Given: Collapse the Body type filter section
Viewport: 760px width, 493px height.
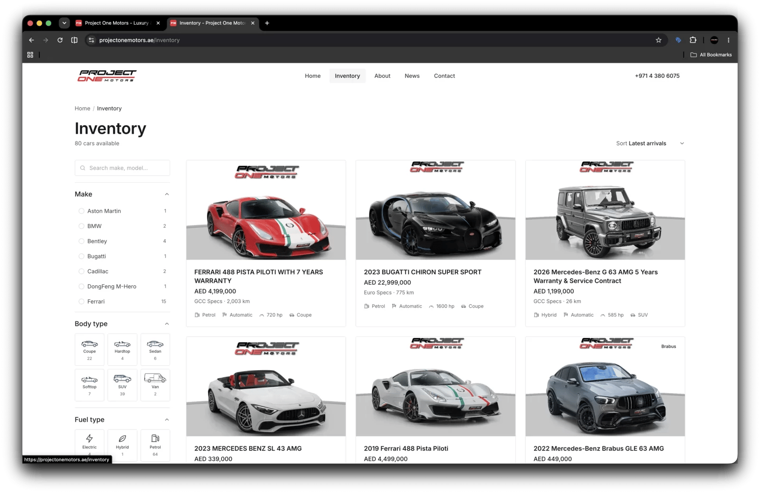Looking at the screenshot, I should pos(167,324).
